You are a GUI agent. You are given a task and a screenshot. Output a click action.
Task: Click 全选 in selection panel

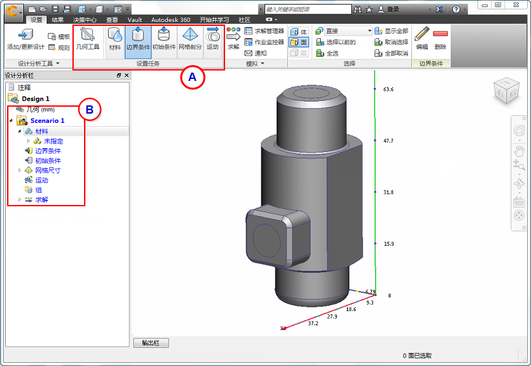click(327, 53)
